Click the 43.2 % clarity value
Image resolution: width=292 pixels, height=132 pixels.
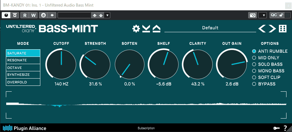coord(198,84)
